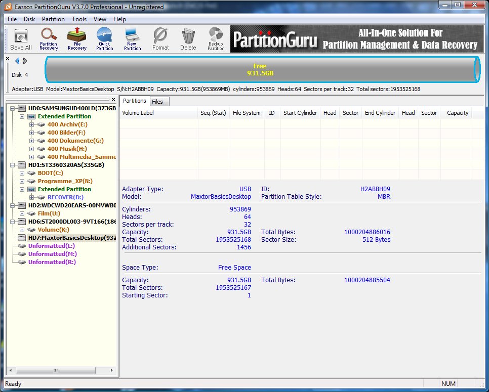
Task: Sort by Capacity column
Action: [457, 113]
